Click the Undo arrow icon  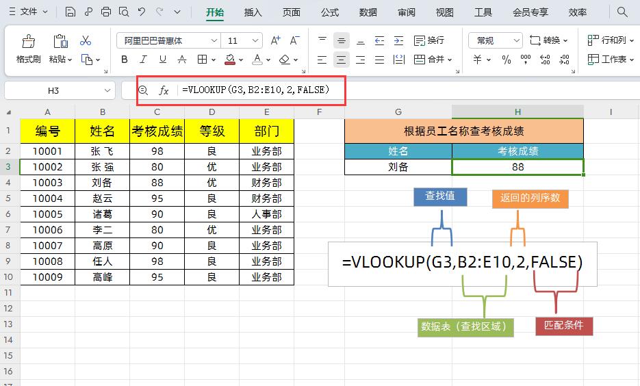tap(142, 12)
